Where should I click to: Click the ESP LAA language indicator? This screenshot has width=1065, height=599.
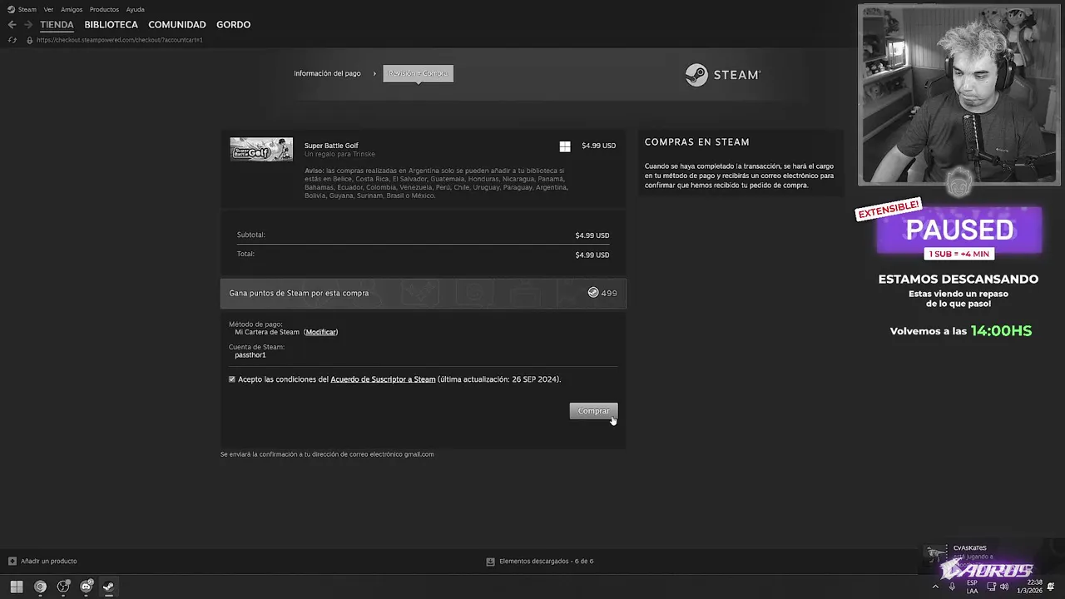972,587
